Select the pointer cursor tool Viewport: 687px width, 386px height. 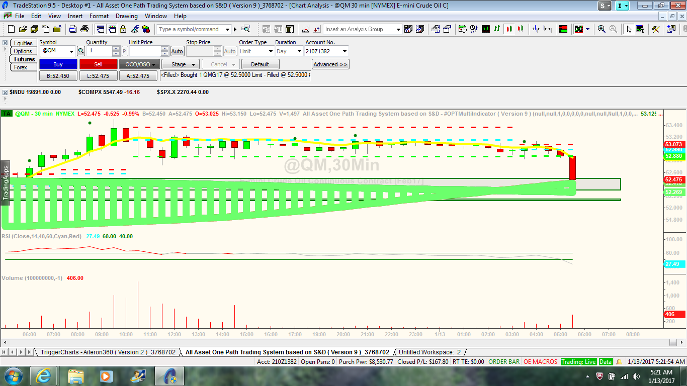[629, 29]
